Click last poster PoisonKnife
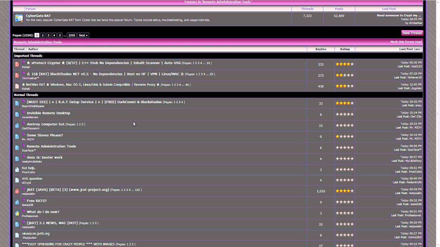Image resolution: width=440 pixels, height=247 pixels. coord(414,182)
